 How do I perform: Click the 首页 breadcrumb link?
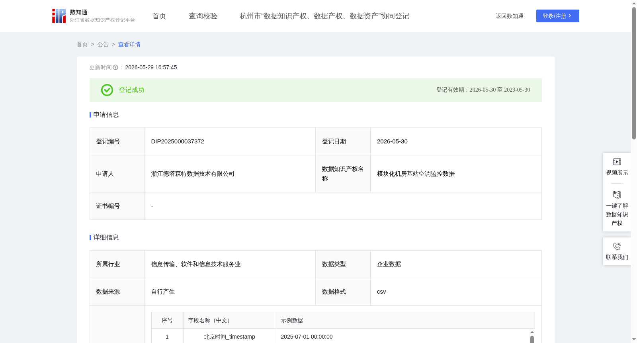[82, 44]
